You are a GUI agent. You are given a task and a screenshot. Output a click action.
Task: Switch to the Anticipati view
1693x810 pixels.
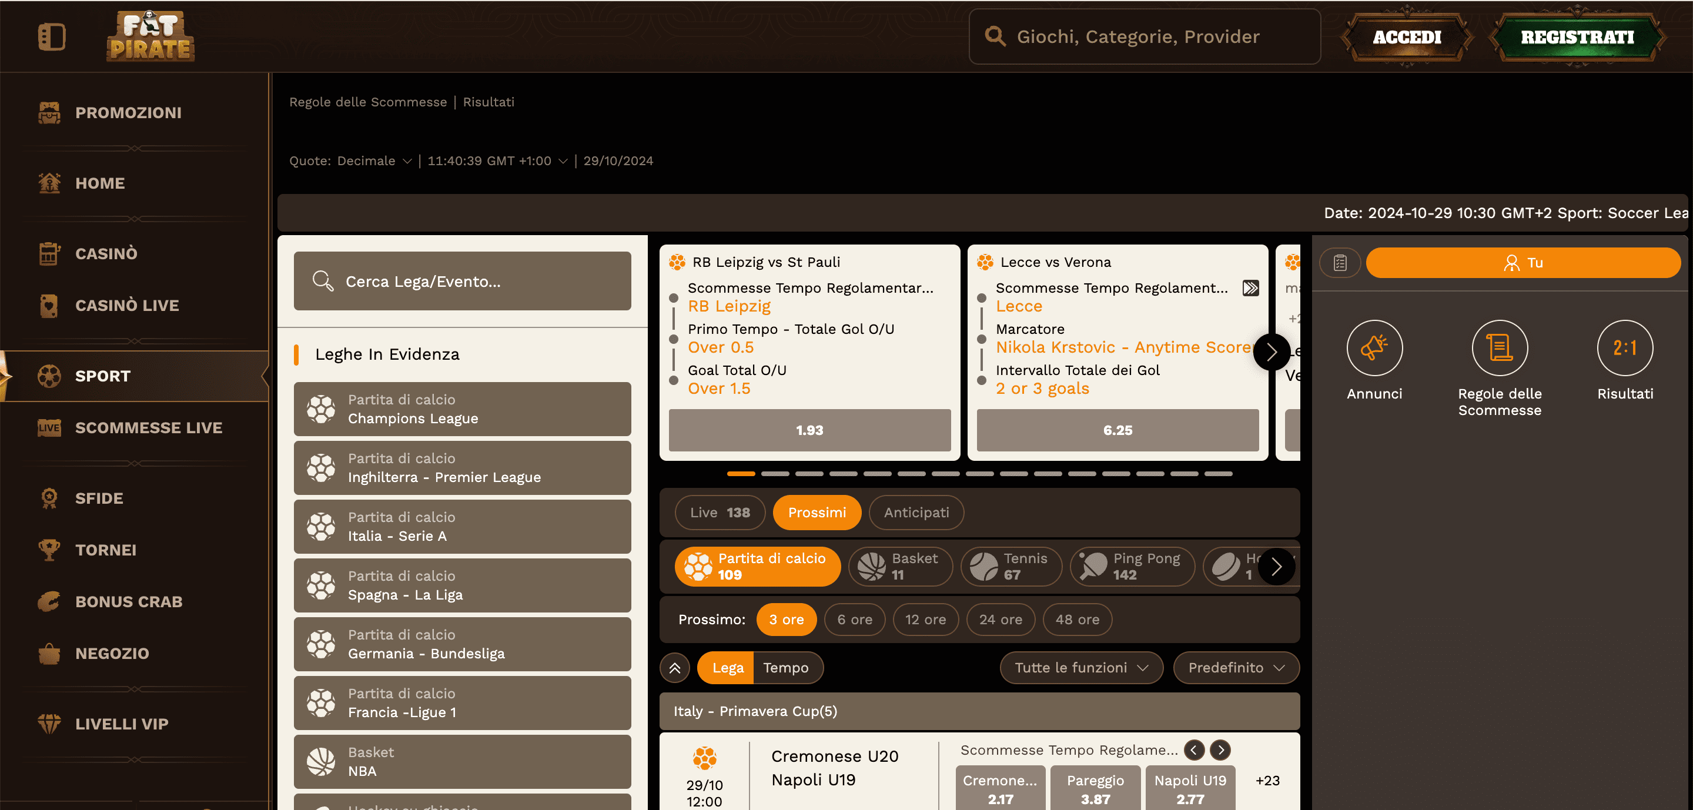coord(916,513)
